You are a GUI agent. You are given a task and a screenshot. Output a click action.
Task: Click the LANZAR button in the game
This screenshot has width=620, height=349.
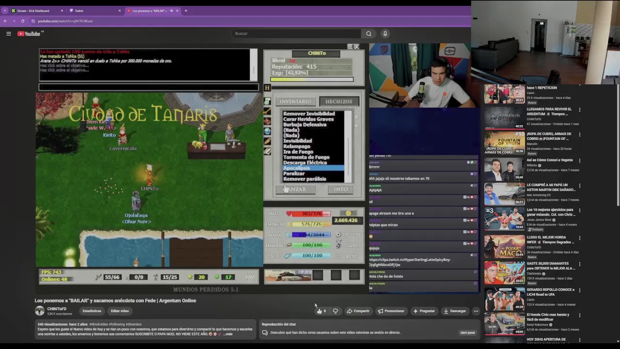(x=295, y=189)
